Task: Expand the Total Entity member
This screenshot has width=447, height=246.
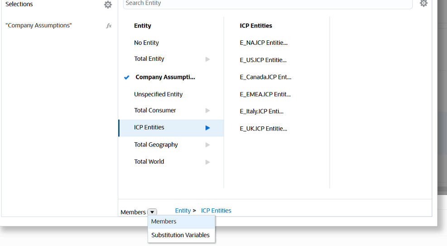Action: click(207, 59)
